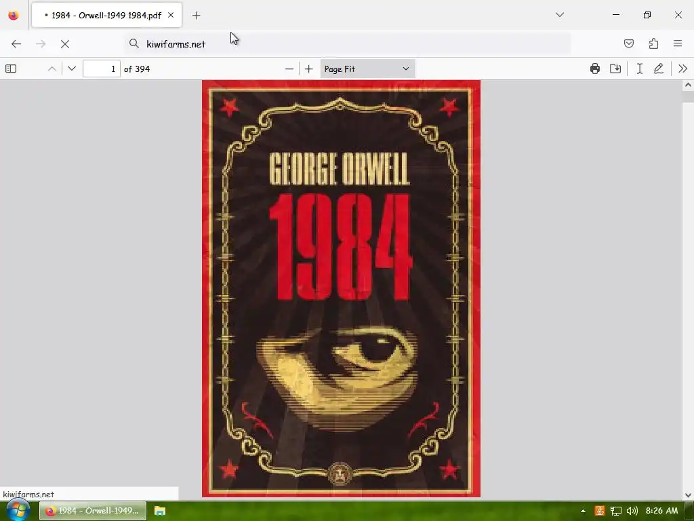Viewport: 694px width, 521px height.
Task: Switch to the Firefox taskbar button
Action: 92,511
